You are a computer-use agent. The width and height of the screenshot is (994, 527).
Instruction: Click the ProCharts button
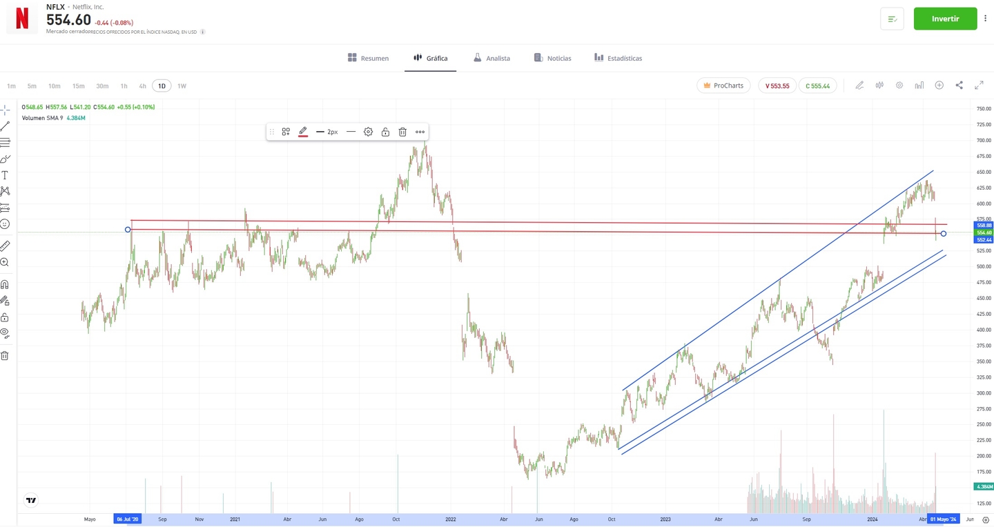pyautogui.click(x=723, y=86)
